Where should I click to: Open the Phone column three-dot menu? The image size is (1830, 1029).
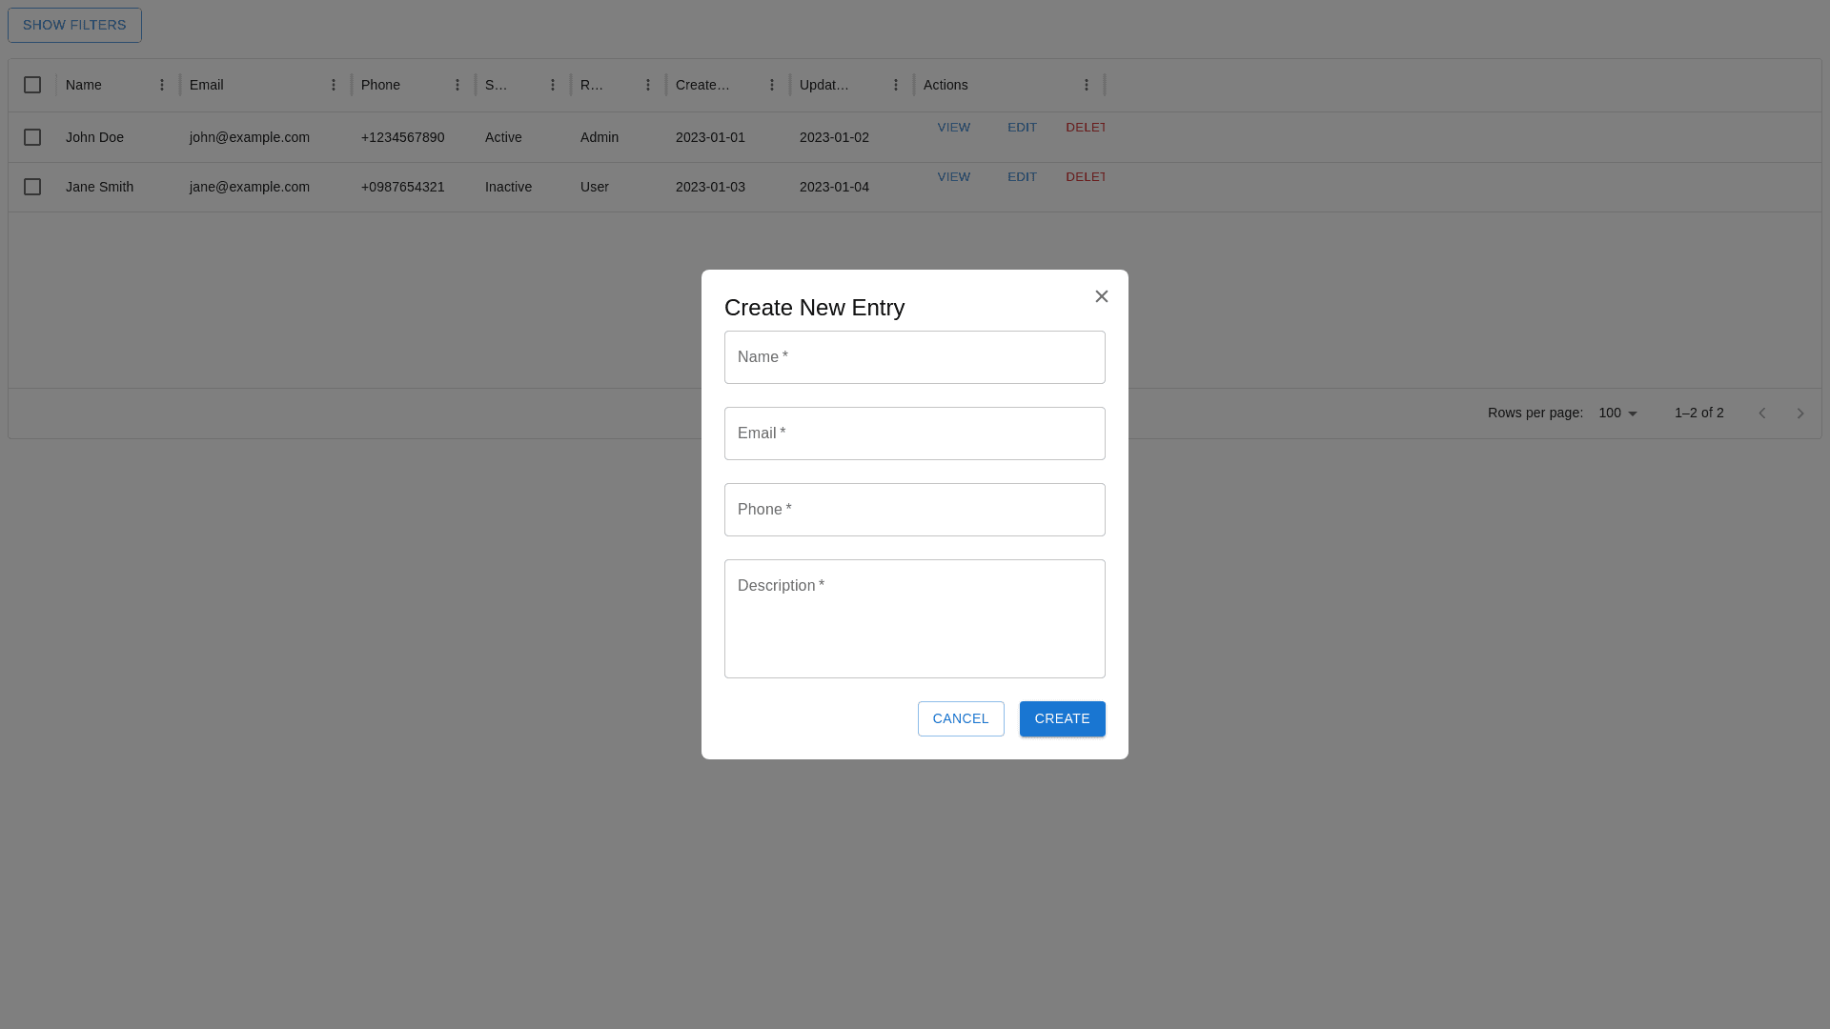457,85
